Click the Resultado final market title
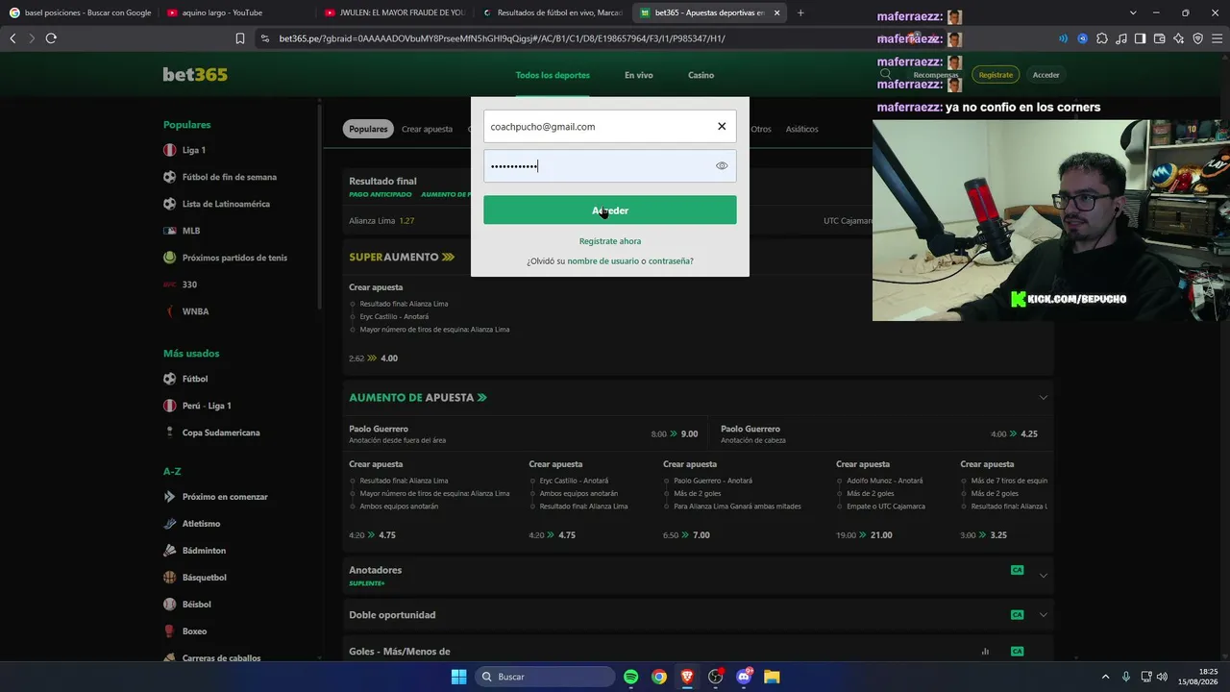This screenshot has width=1230, height=692. pos(382,181)
